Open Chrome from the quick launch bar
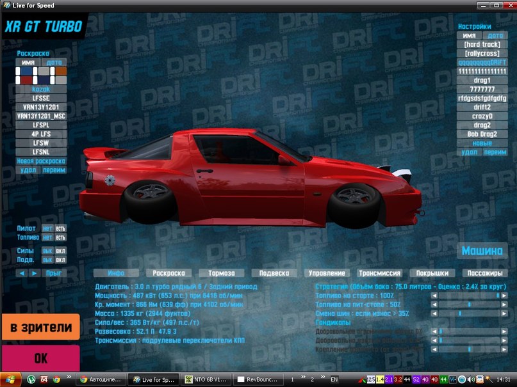 click(57, 379)
